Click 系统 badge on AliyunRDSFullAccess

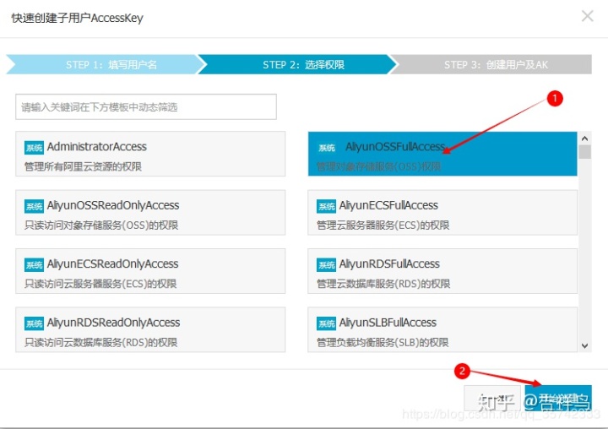click(x=327, y=264)
